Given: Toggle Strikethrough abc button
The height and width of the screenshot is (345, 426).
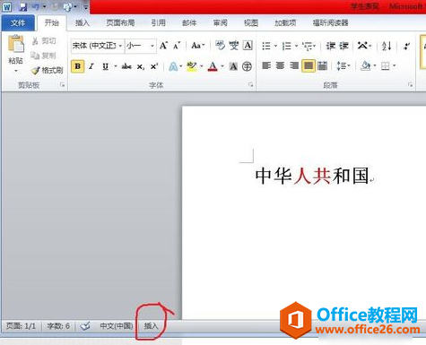Looking at the screenshot, I should pos(126,66).
